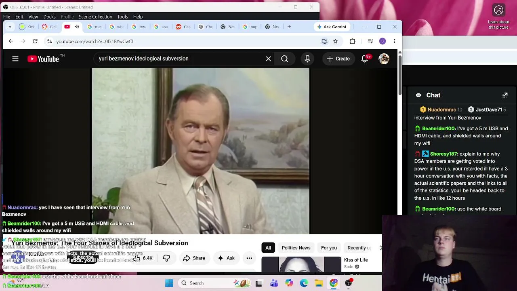Click the Share button under the video
This screenshot has height=291, width=517.
(194, 258)
